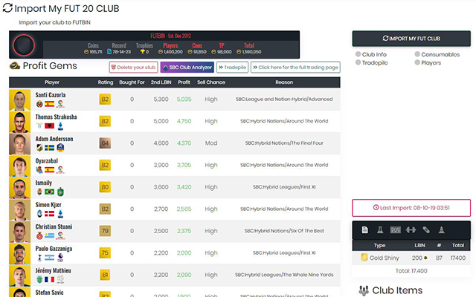Select the Club Info radio option

358,54
